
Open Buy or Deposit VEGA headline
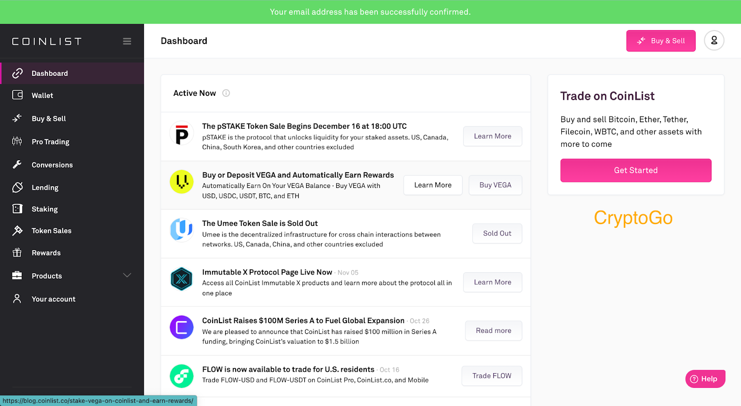pyautogui.click(x=298, y=175)
